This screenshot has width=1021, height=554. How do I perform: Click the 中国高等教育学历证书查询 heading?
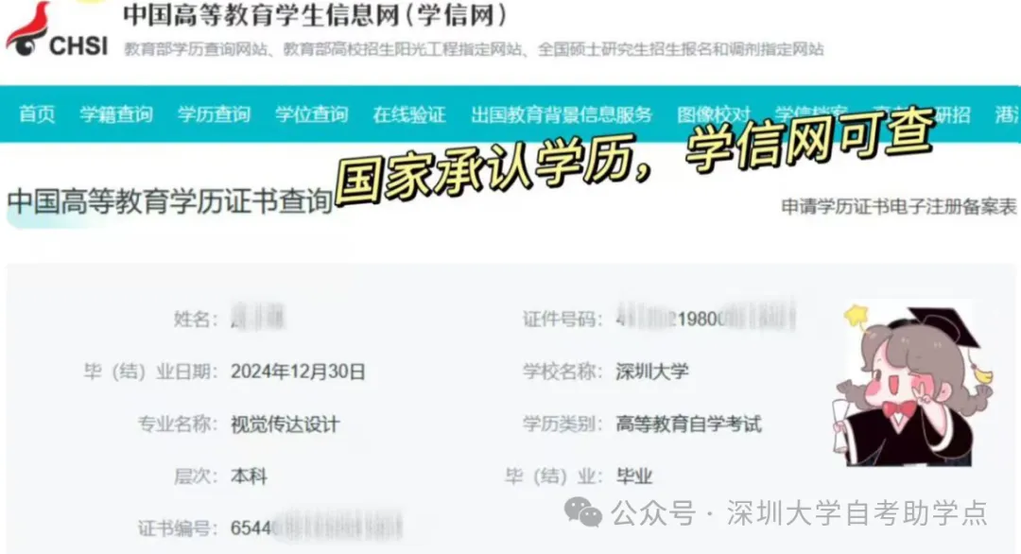(x=170, y=201)
